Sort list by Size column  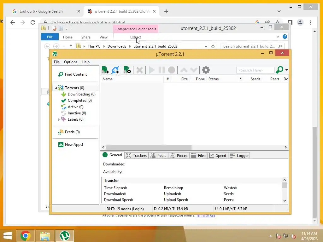[x=181, y=79]
